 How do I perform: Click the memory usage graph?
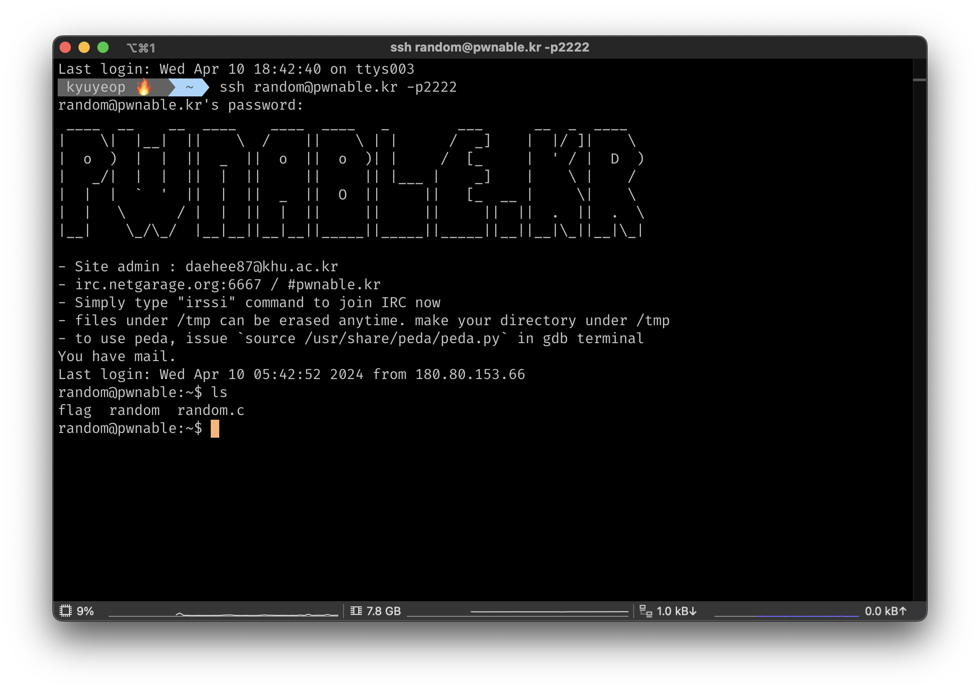click(x=517, y=612)
